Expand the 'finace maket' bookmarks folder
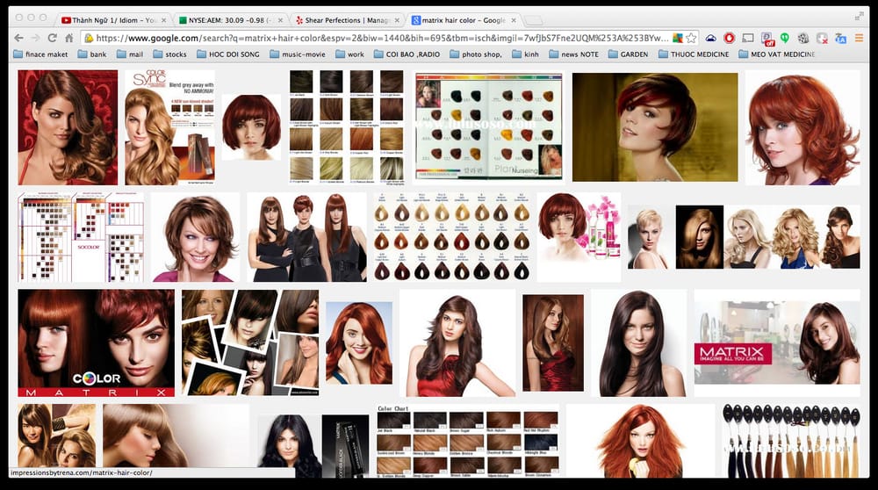This screenshot has height=490, width=878. pos(40,54)
